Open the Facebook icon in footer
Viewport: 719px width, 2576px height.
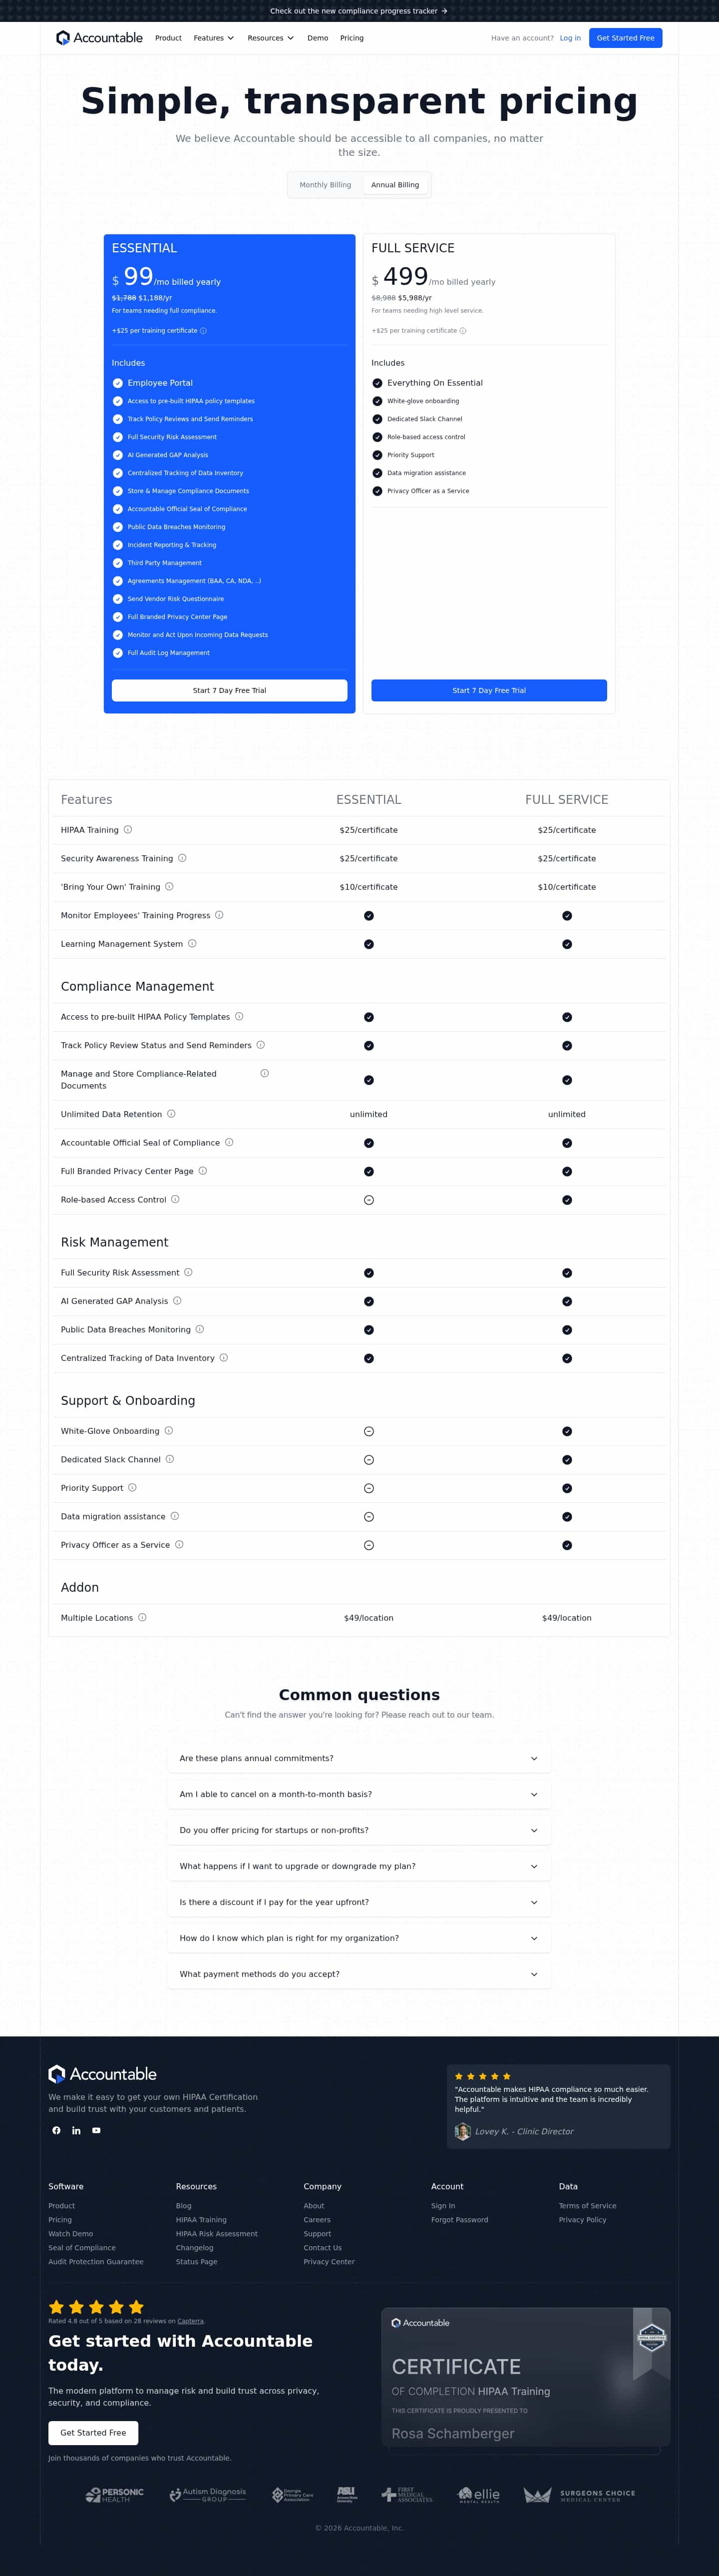(x=57, y=2130)
